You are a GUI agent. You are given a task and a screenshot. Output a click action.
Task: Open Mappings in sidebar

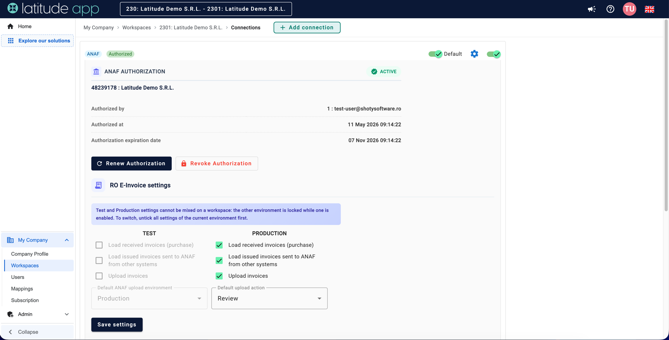pyautogui.click(x=22, y=289)
